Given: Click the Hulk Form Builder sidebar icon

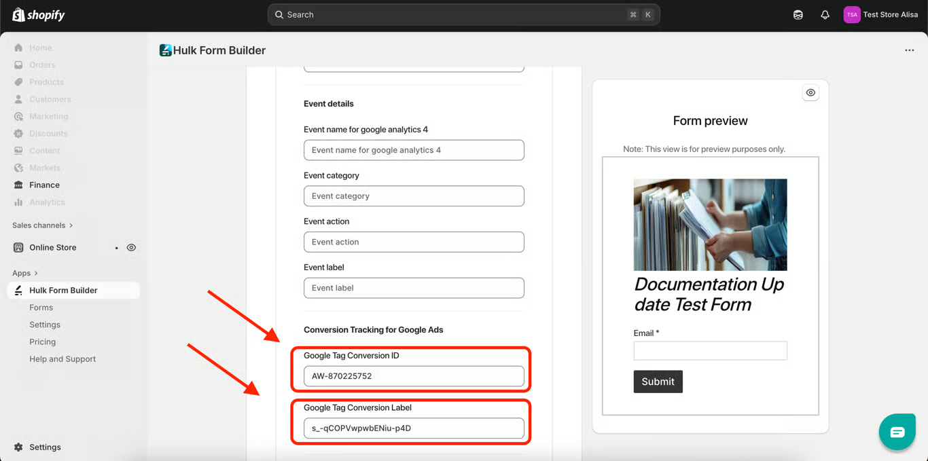Looking at the screenshot, I should (18, 290).
